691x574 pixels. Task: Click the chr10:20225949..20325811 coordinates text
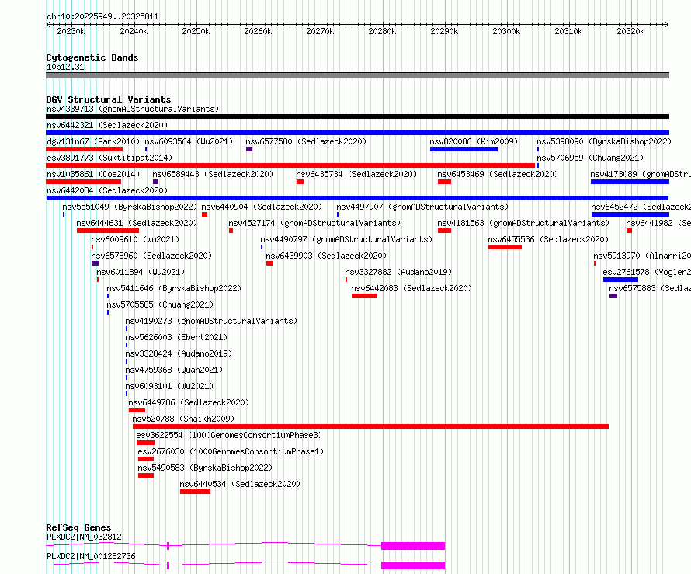click(x=102, y=17)
